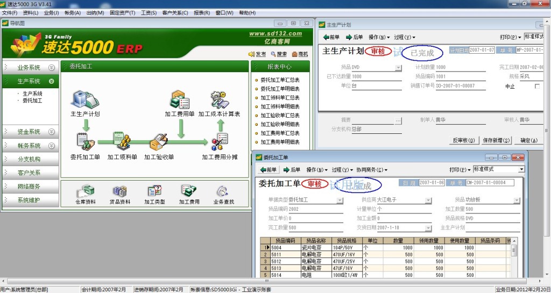Go to 后单 in 委托加工单 window
This screenshot has width=551, height=293.
[x=292, y=170]
